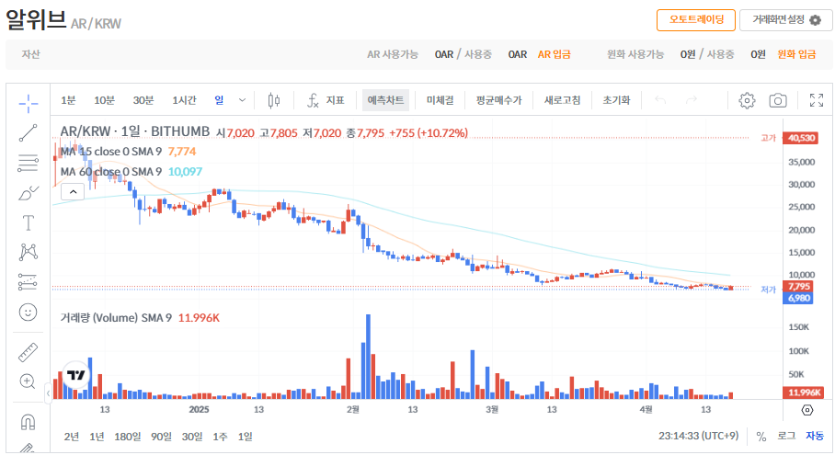Open the horizontal lines Fibonacci tool

[x=29, y=163]
